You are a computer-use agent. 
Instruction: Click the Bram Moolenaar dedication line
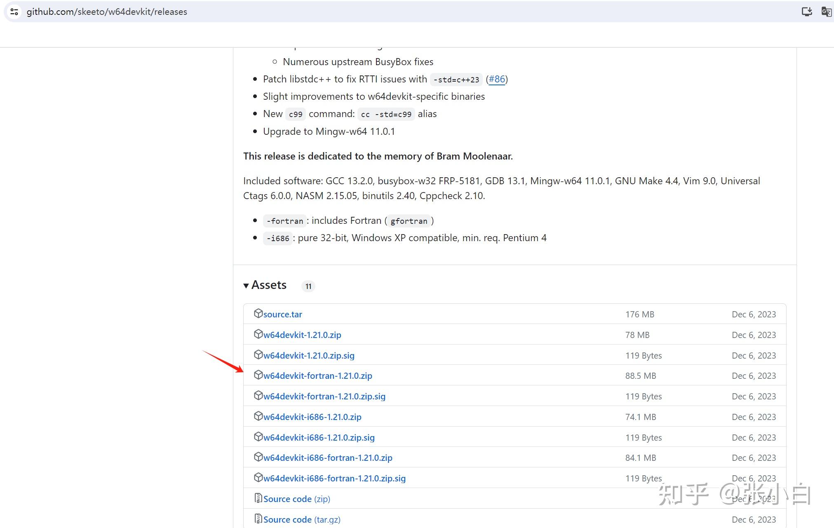pyautogui.click(x=378, y=156)
